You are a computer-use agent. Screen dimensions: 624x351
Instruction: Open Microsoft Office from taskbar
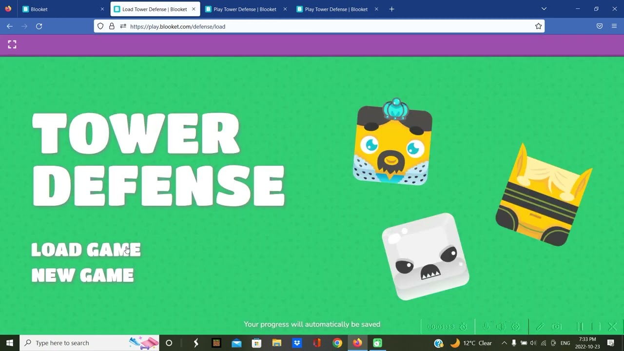click(x=317, y=343)
